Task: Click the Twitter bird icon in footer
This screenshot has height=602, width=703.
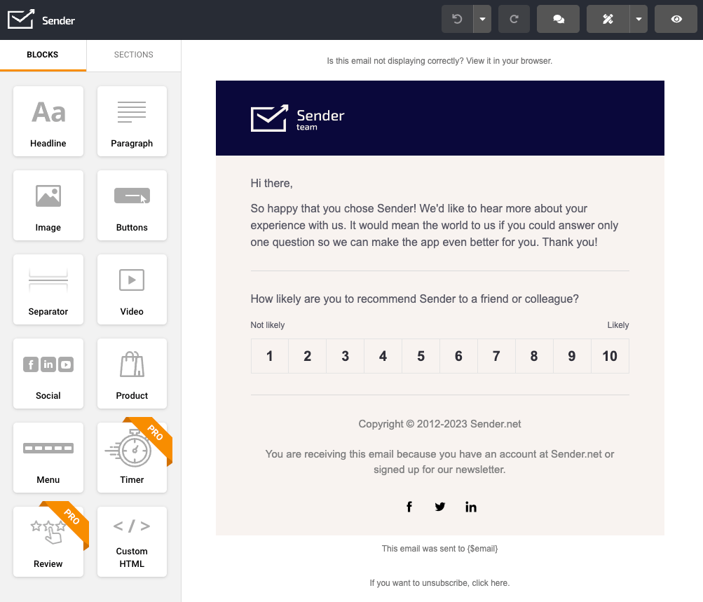Action: coord(440,507)
